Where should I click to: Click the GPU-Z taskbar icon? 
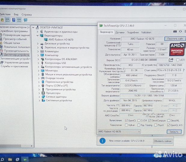pyautogui.click(x=25, y=160)
